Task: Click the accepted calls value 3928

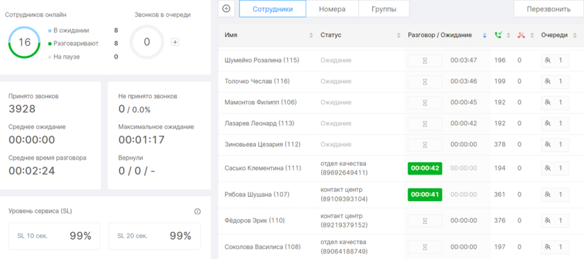Action: click(x=22, y=109)
